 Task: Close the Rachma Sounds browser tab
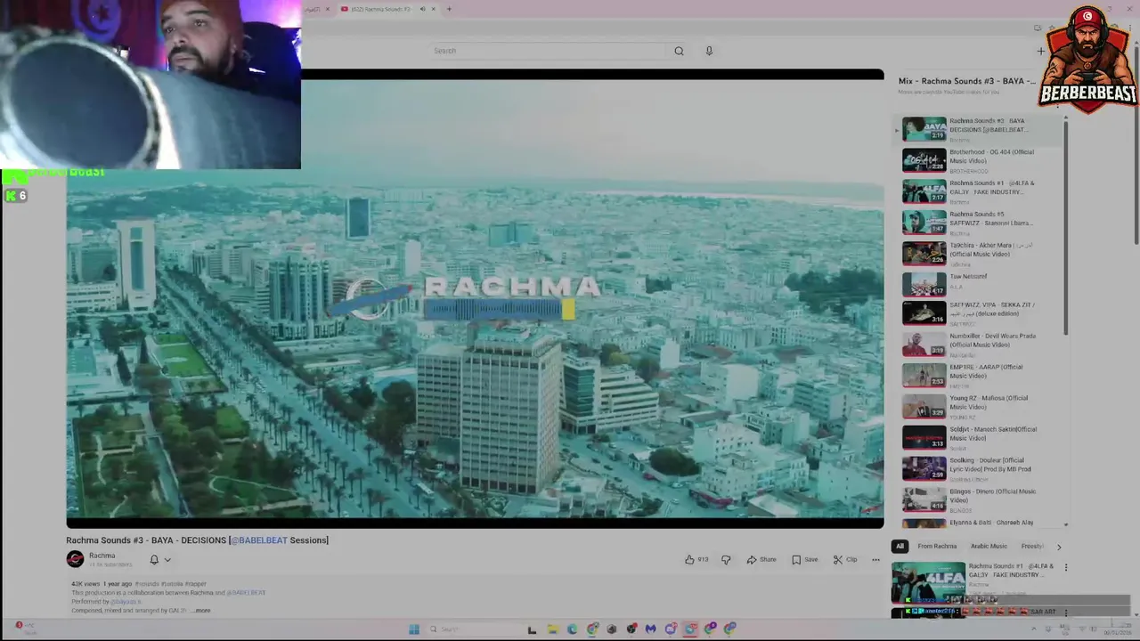point(434,9)
